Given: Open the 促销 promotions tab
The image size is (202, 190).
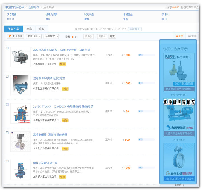Looking at the screenshot, I should pos(42,29).
